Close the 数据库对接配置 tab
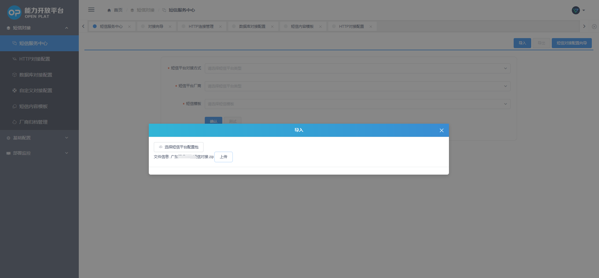 pos(272,27)
